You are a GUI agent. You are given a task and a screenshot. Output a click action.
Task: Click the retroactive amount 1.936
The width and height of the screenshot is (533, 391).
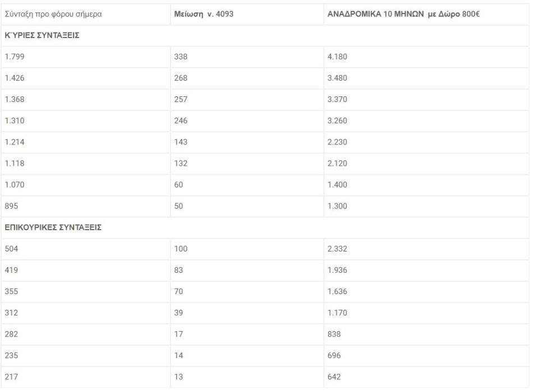point(426,270)
